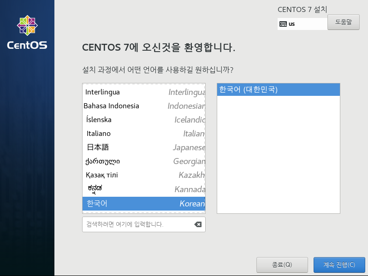This screenshot has width=368, height=276.
Task: Select 日本語 Japanese language row
Action: pos(144,147)
